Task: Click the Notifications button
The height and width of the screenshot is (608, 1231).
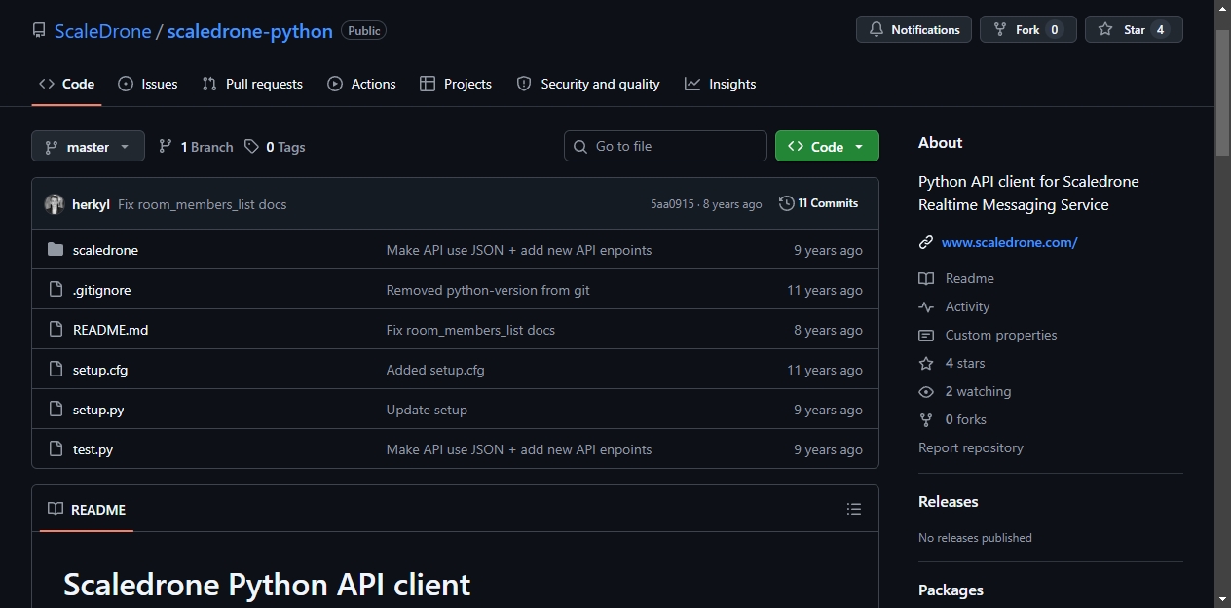Action: coord(914,30)
